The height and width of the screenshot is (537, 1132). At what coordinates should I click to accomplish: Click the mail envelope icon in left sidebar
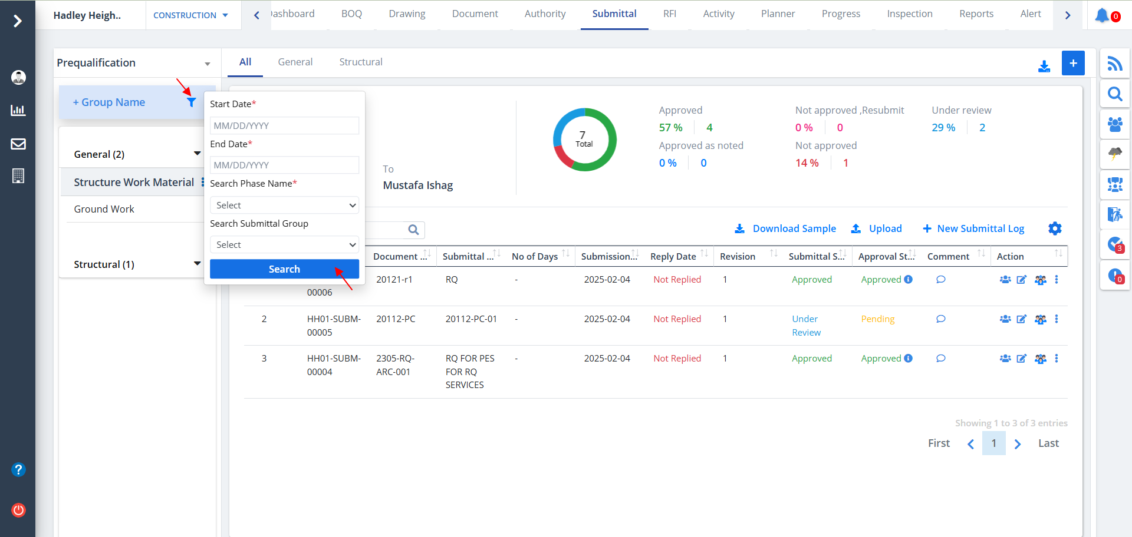click(18, 144)
